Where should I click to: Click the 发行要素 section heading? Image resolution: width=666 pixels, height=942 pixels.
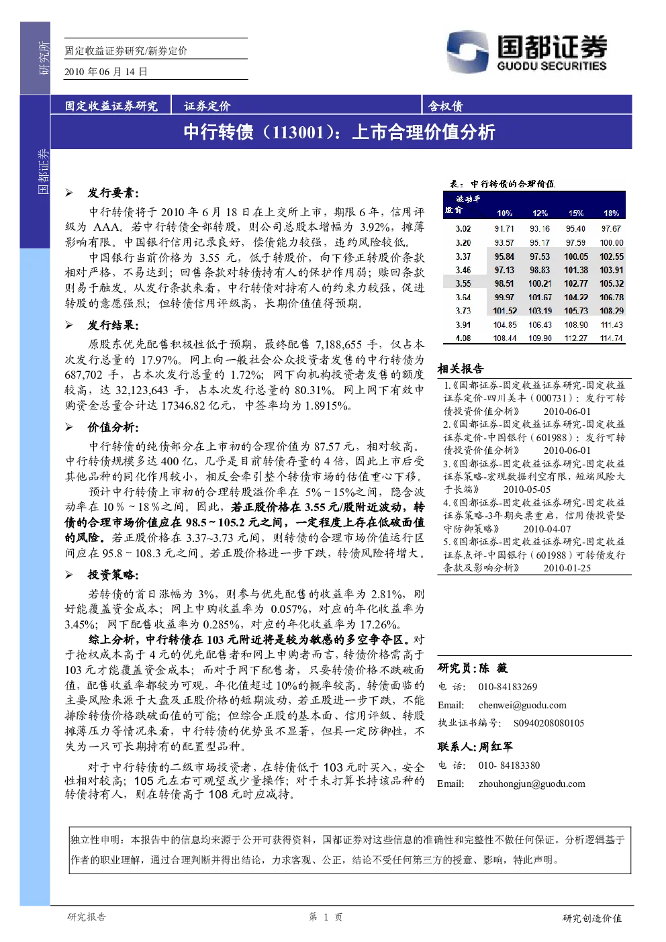(x=113, y=193)
